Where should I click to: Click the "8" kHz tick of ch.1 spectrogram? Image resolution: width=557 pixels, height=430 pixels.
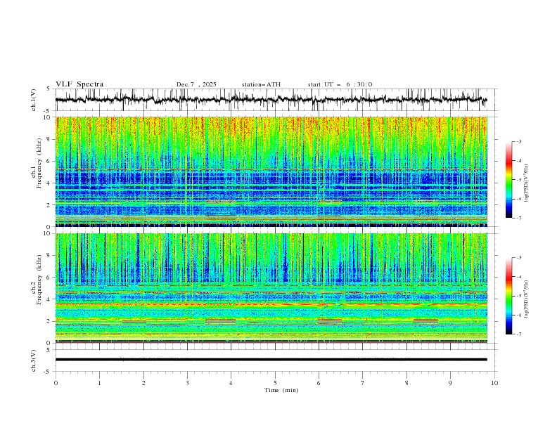pos(50,139)
